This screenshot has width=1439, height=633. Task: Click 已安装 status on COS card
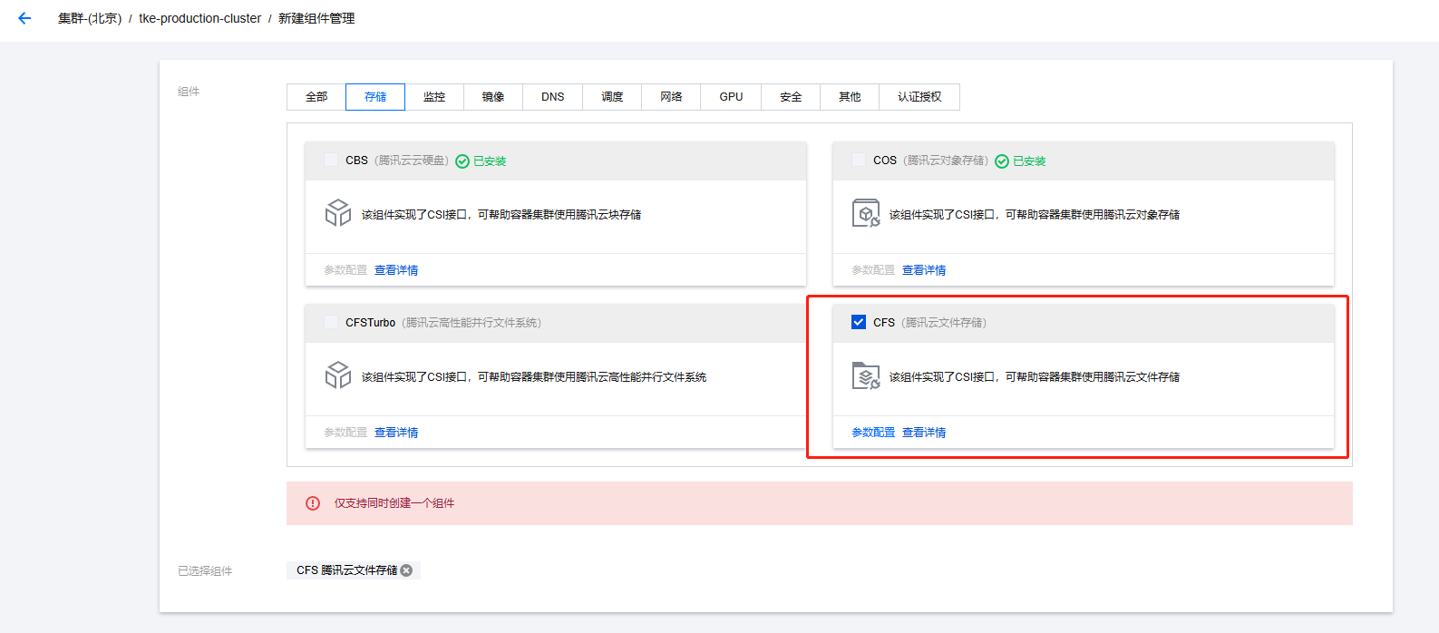point(1029,161)
